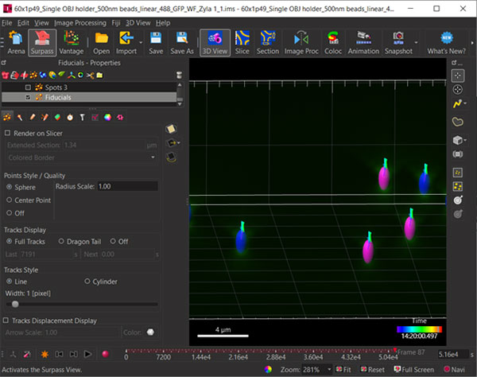477x377 pixels.
Task: Click the Open folder icon
Action: point(101,43)
